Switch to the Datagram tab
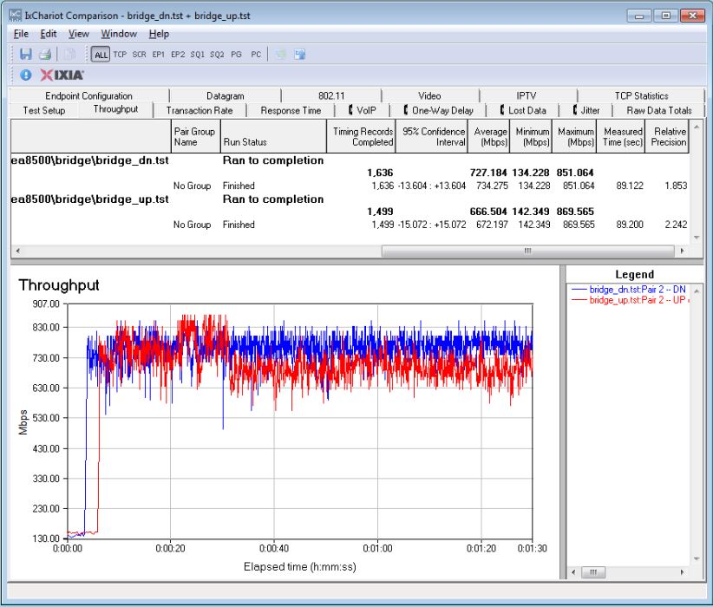713x607 pixels. [225, 96]
